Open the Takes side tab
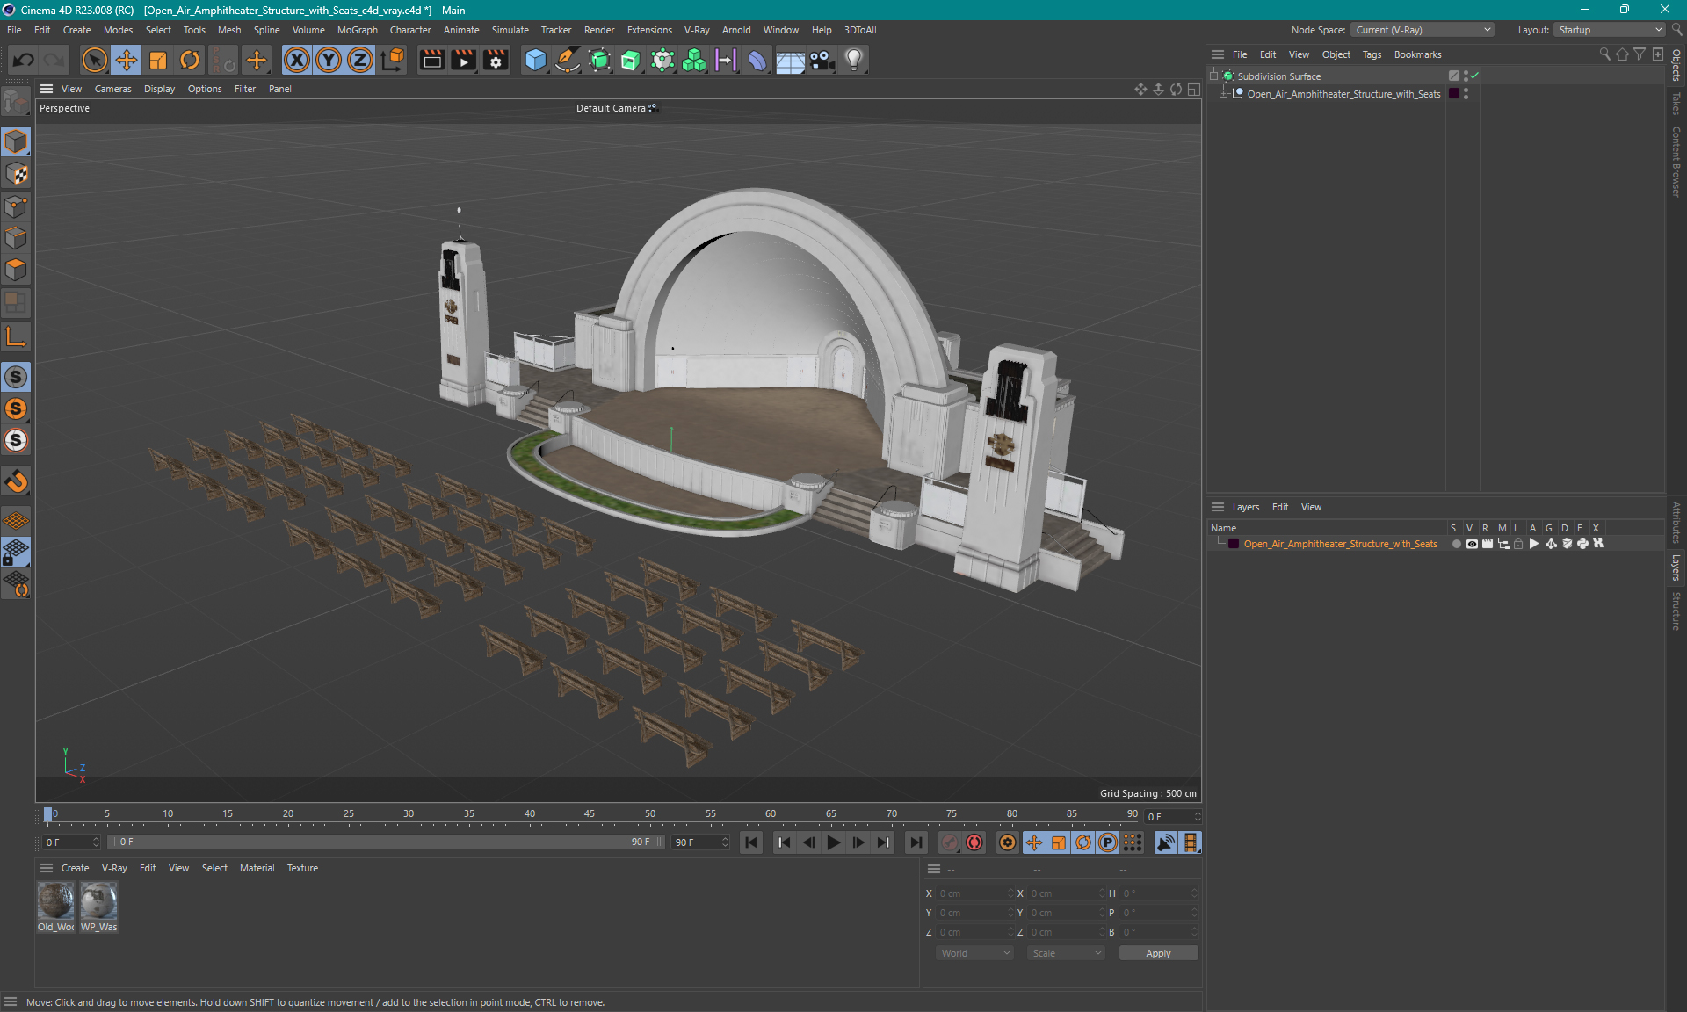The image size is (1687, 1012). coord(1676,104)
